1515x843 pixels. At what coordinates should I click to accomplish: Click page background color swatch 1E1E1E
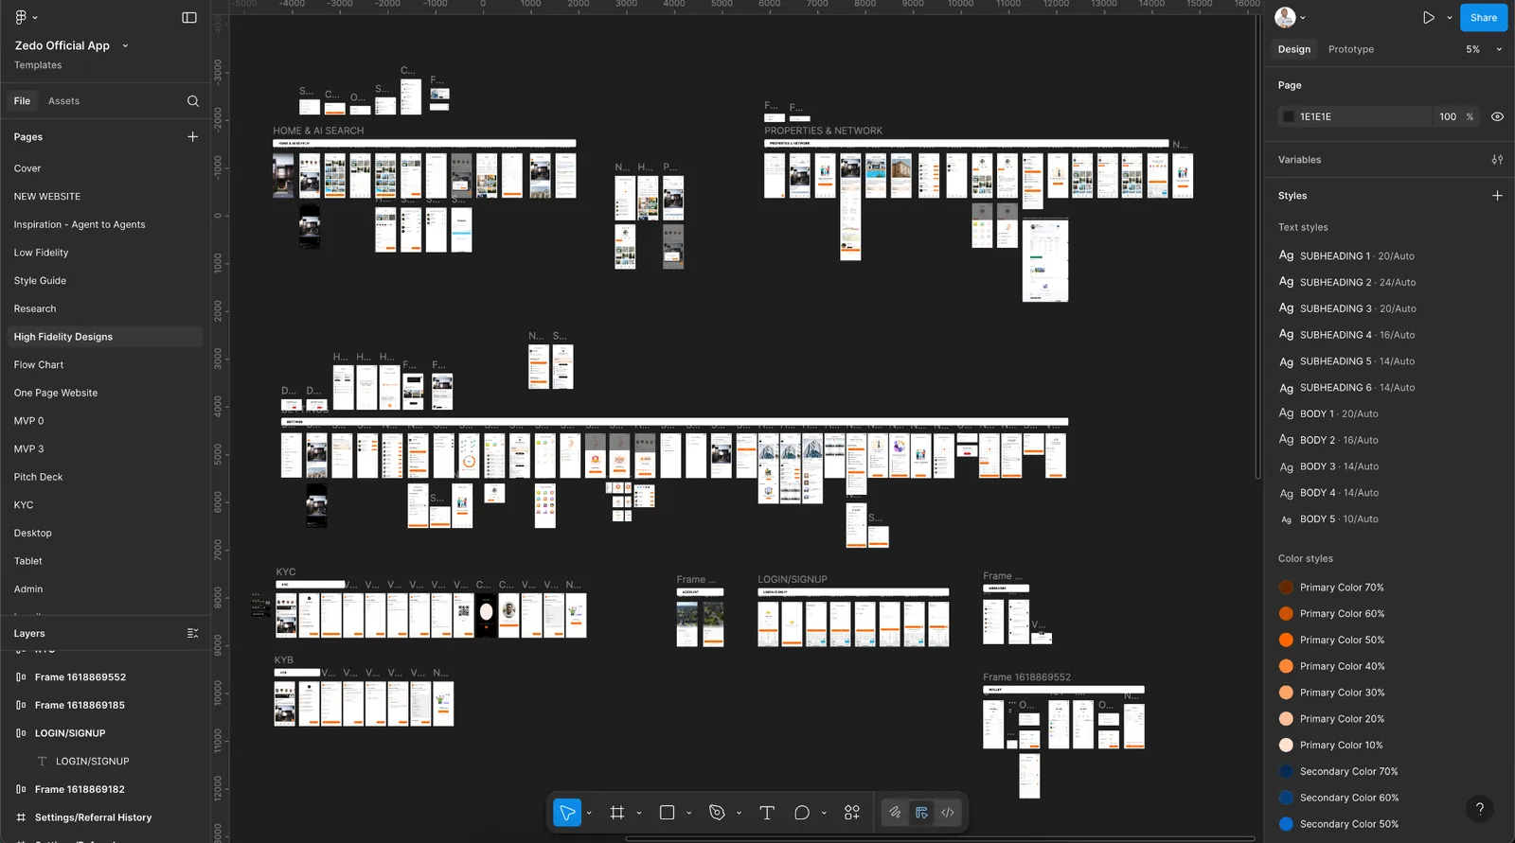click(x=1288, y=117)
